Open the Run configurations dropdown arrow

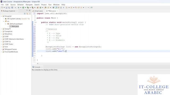(25, 8)
